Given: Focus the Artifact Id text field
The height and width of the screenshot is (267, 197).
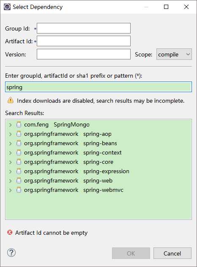Looking at the screenshot, I should tap(84, 41).
